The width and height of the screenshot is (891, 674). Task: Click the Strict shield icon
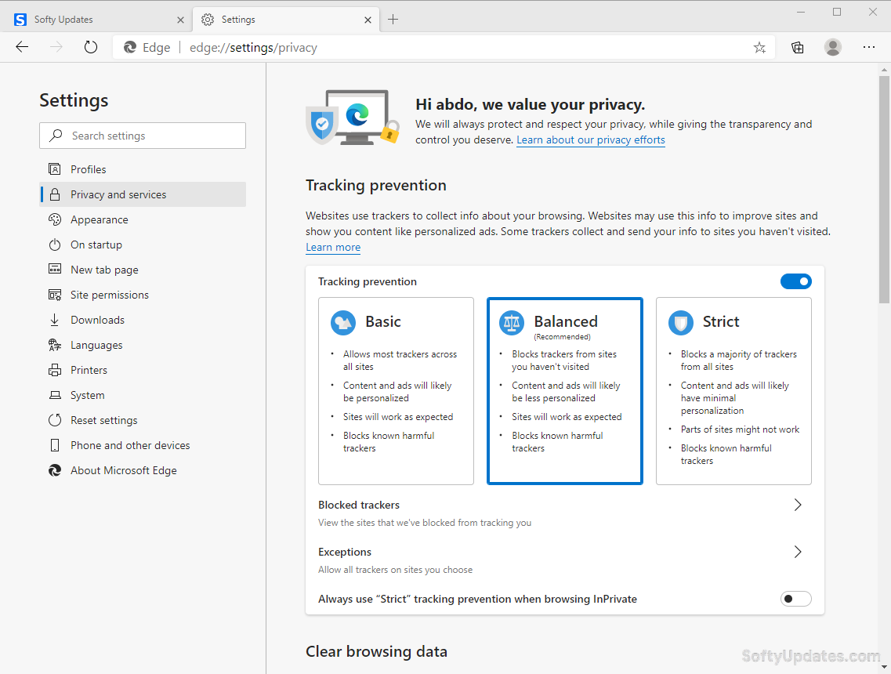681,323
